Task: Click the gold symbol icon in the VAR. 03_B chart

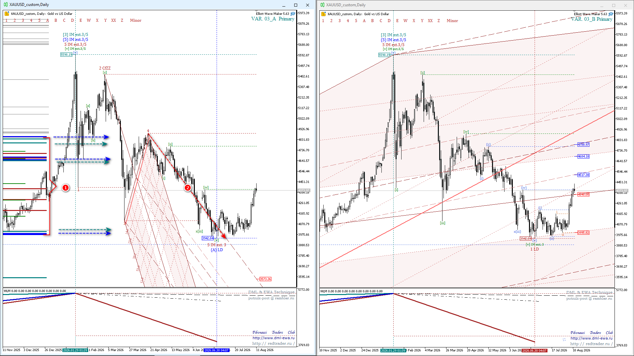Action: pyautogui.click(x=324, y=14)
